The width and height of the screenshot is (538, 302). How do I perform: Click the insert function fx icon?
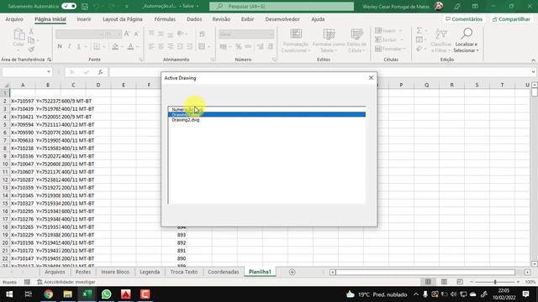pyautogui.click(x=100, y=72)
